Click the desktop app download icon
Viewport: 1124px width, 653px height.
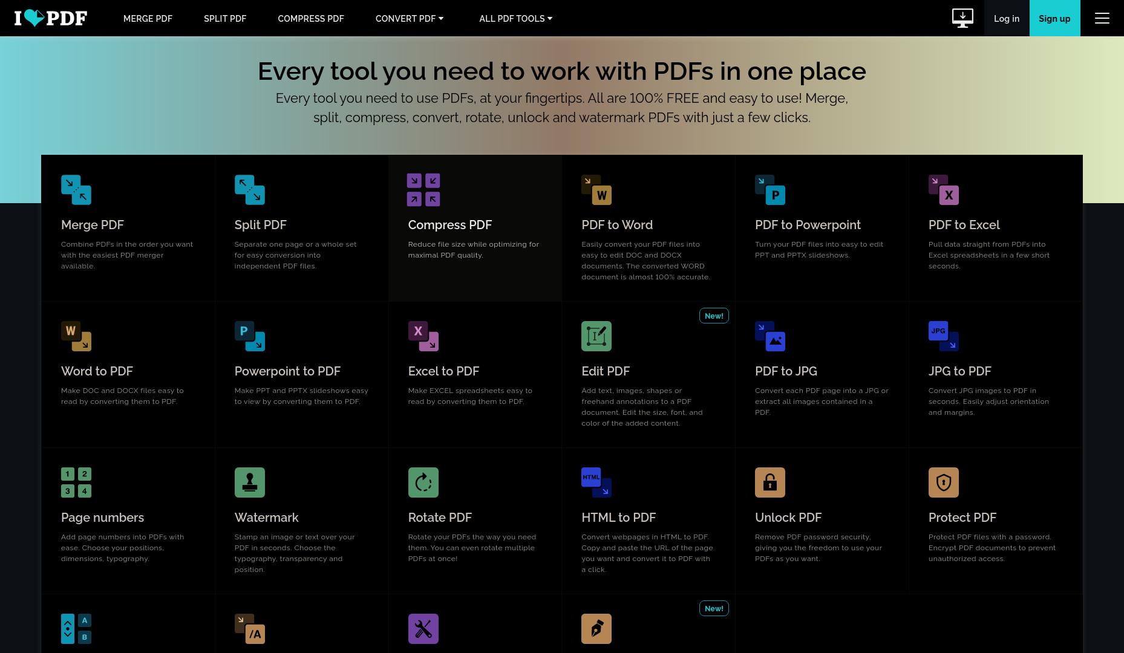(x=962, y=18)
